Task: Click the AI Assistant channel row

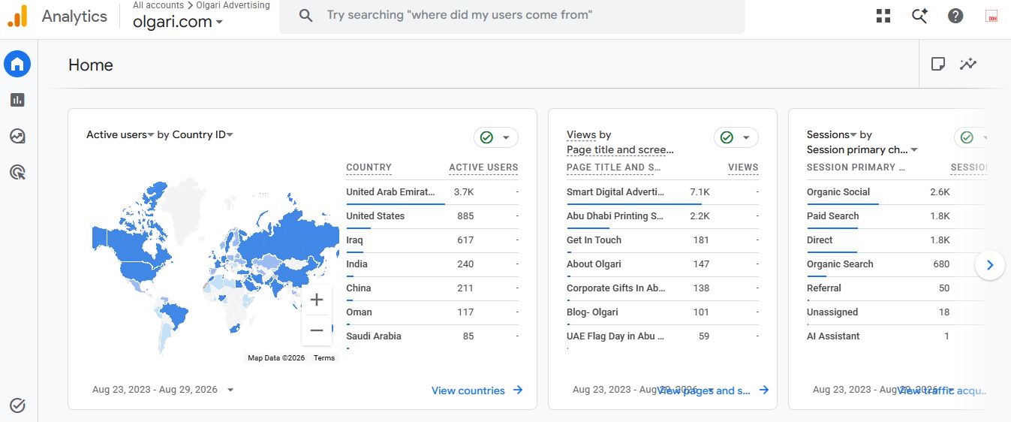Action: pos(897,336)
